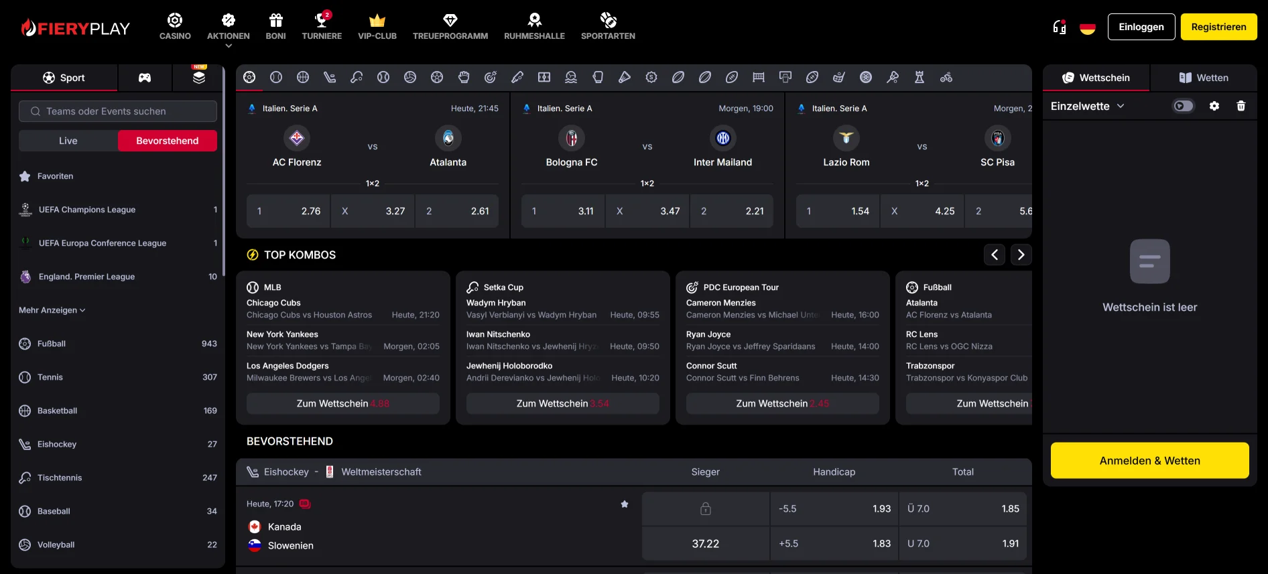Screen dimensions: 1268x574
Task: Click the Einloggen button
Action: pos(1141,27)
